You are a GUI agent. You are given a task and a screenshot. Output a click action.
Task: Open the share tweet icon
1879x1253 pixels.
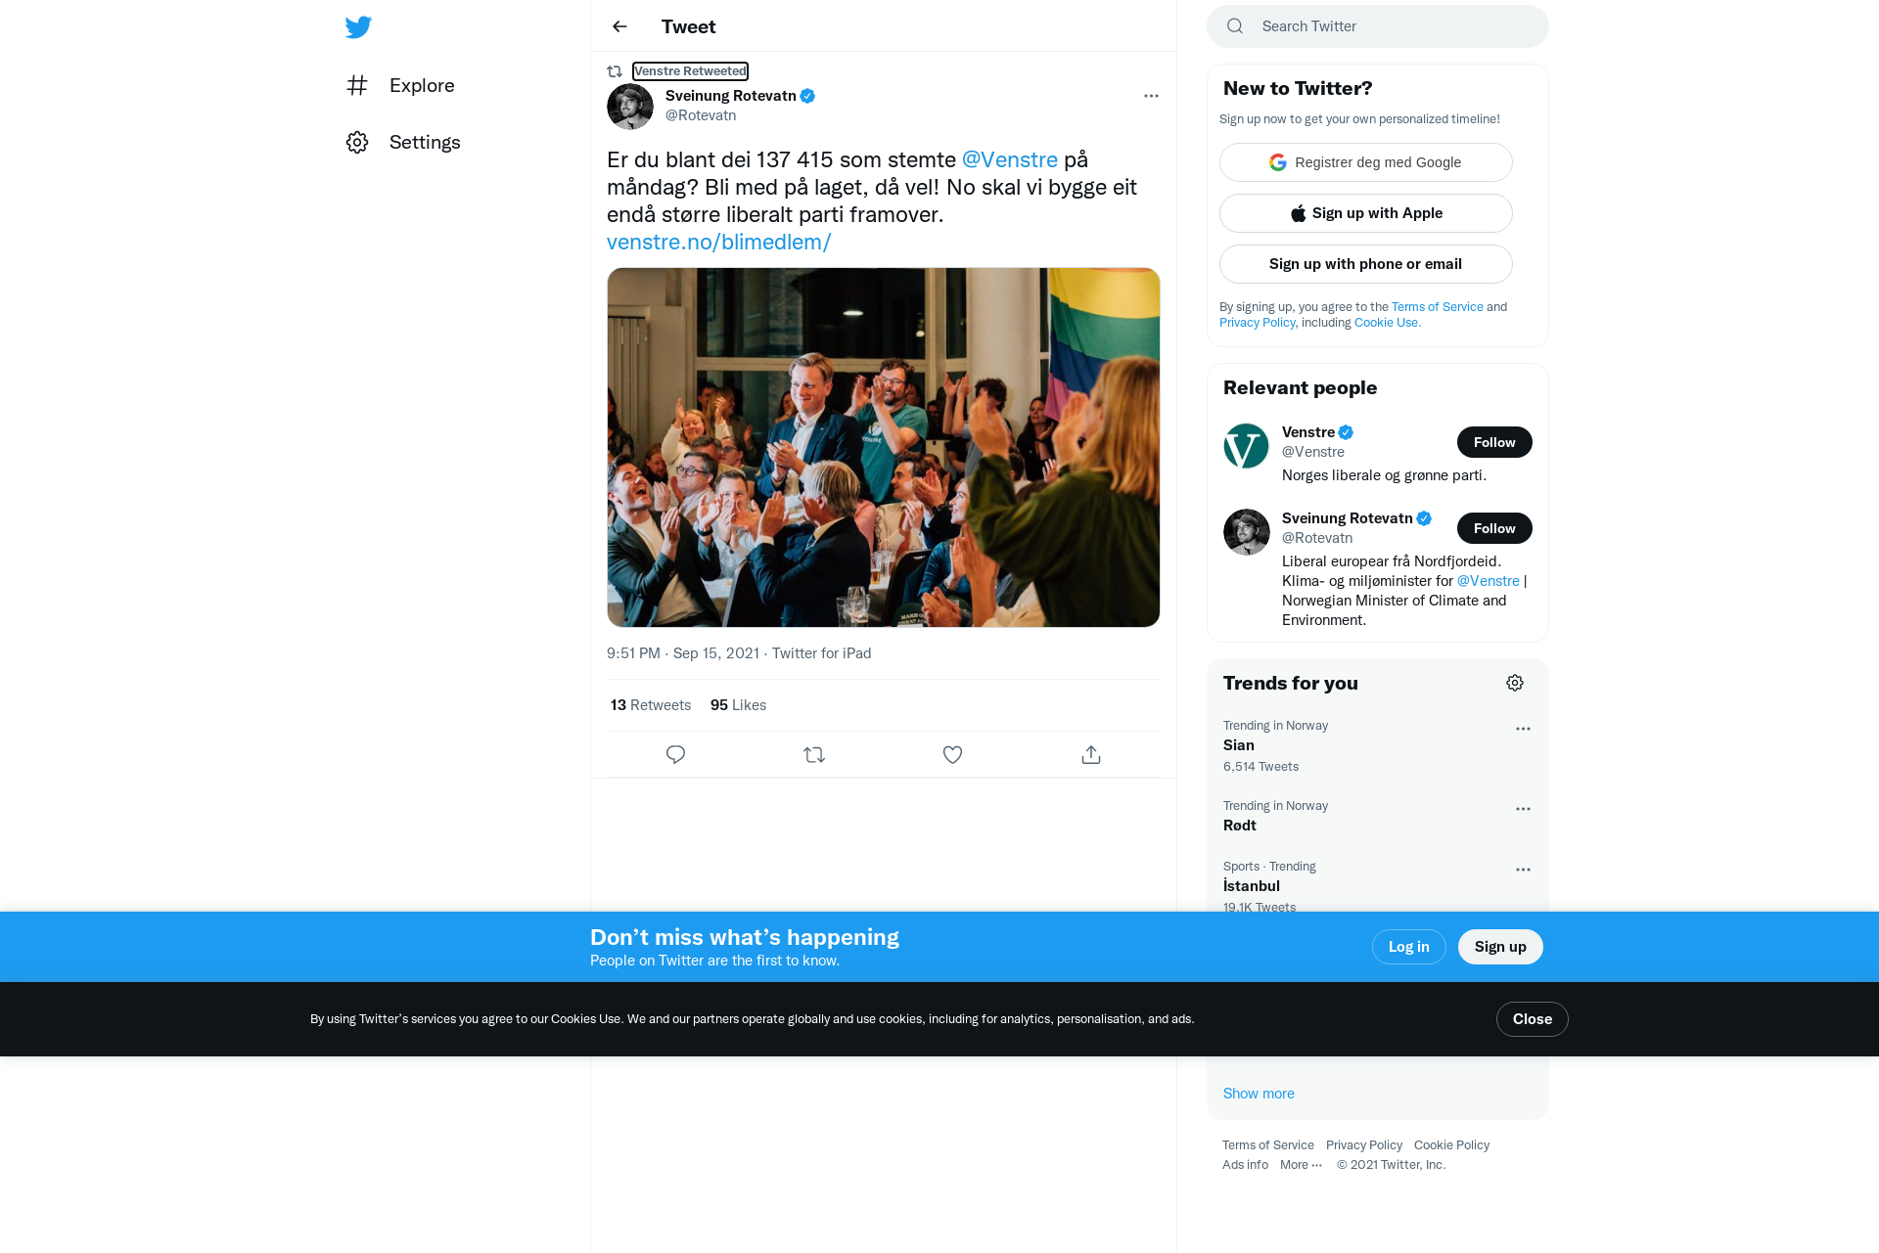point(1091,755)
